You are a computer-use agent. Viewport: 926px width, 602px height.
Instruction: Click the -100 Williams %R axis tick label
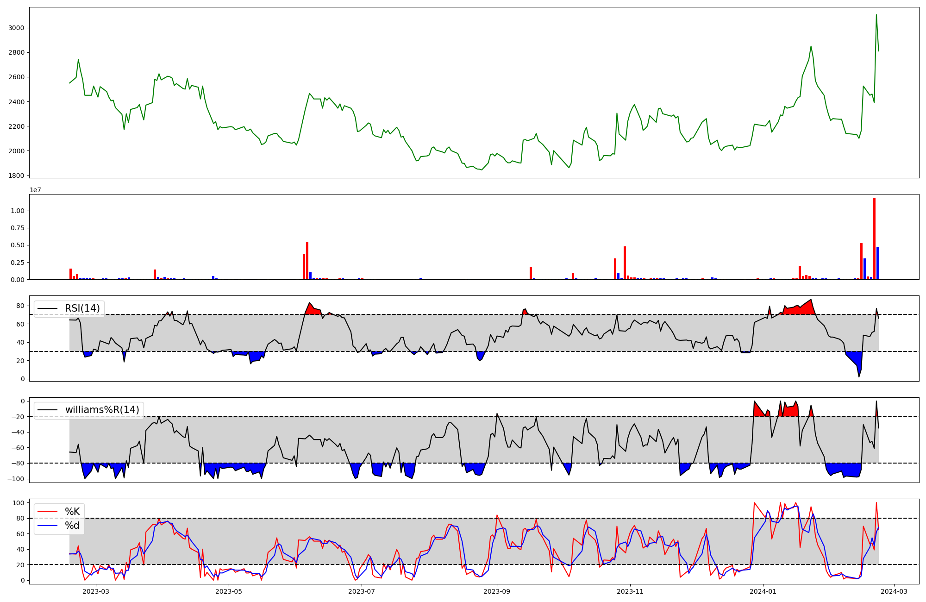coord(17,479)
